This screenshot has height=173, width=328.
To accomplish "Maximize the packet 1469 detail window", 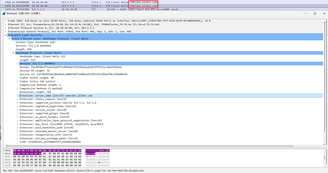I will (x=315, y=14).
